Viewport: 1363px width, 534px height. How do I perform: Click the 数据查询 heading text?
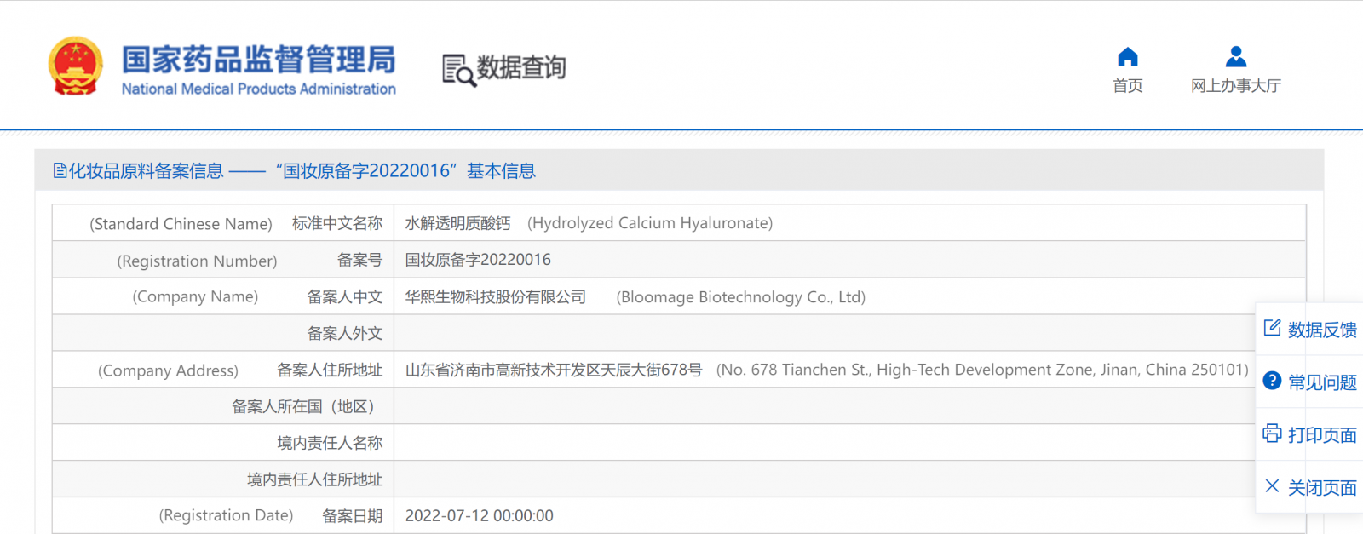click(521, 67)
